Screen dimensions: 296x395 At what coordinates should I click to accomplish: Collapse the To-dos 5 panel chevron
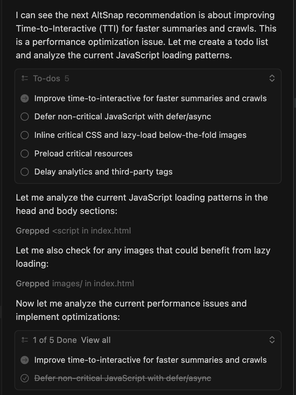[x=272, y=79]
